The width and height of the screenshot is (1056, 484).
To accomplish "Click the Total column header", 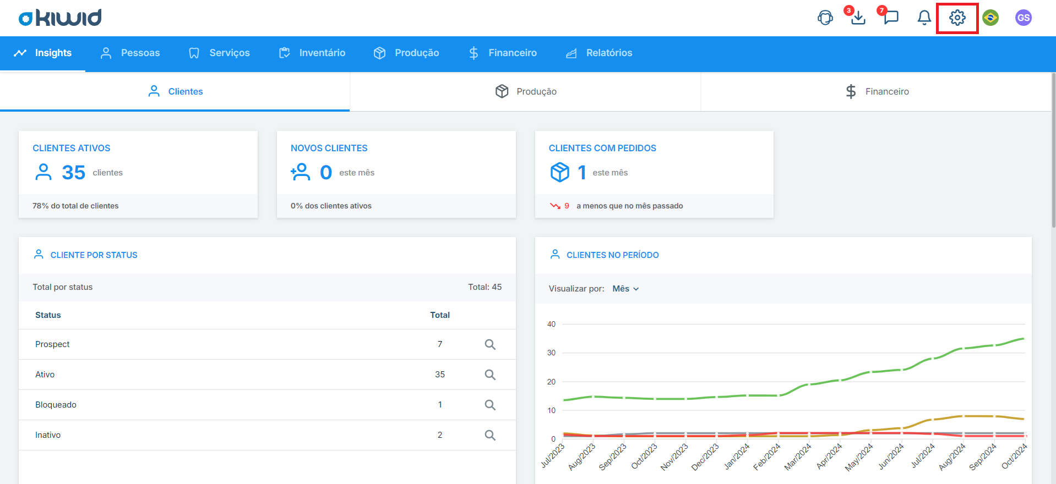I will 440,315.
